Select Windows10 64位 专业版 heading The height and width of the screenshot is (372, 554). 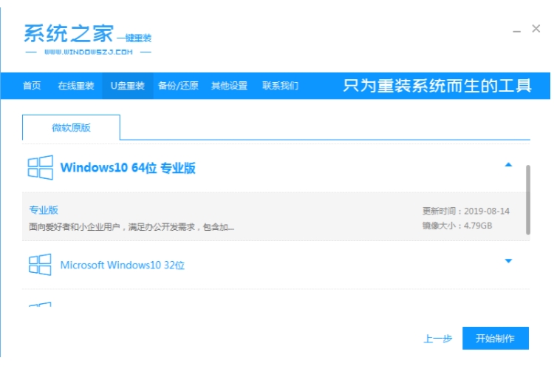click(x=128, y=168)
